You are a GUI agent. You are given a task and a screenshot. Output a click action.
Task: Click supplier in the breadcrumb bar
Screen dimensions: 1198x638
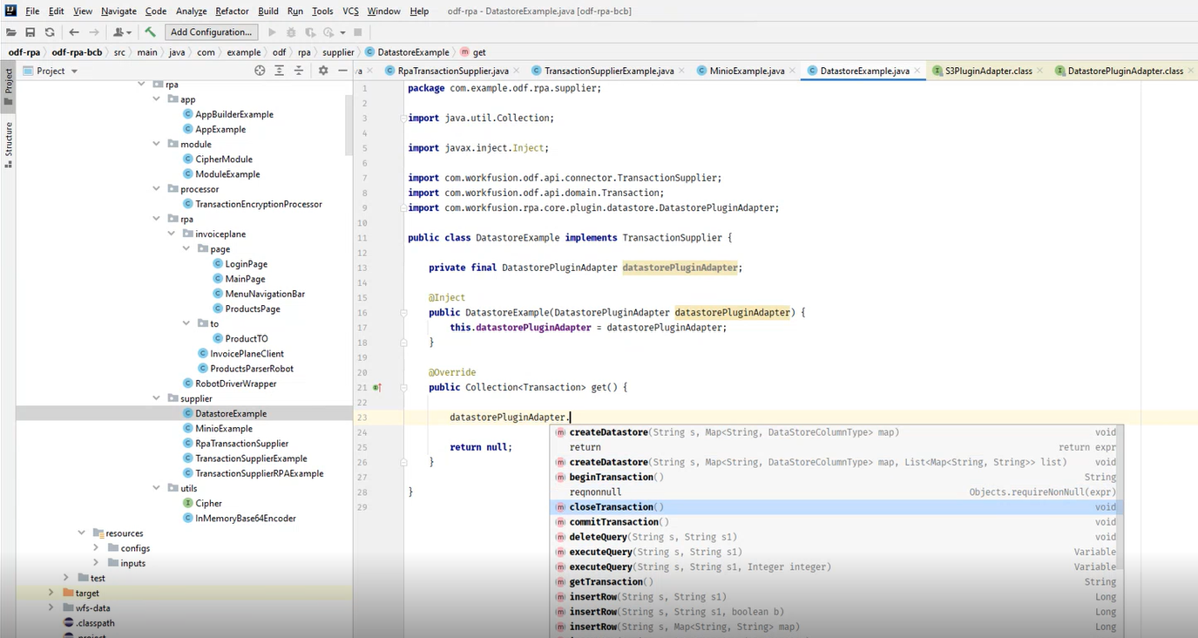(x=338, y=52)
